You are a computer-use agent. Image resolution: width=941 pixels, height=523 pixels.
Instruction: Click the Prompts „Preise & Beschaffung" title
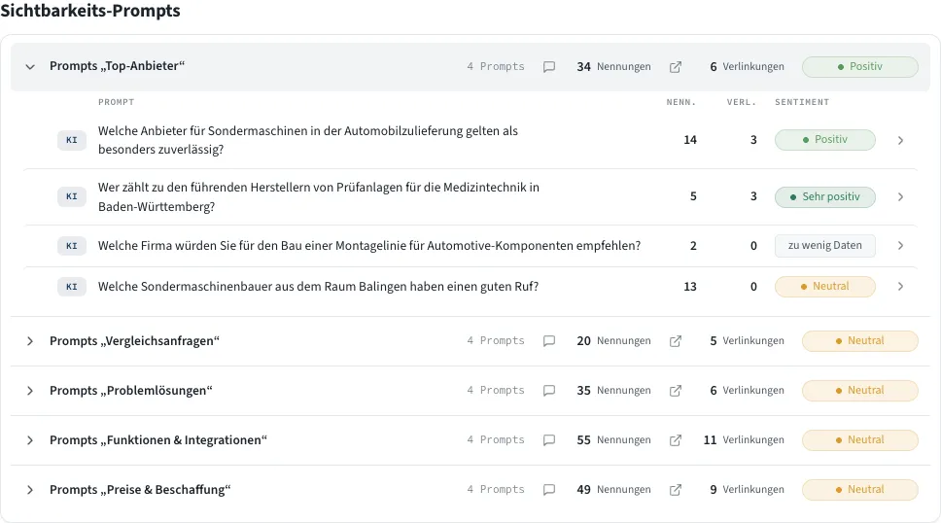(x=140, y=490)
